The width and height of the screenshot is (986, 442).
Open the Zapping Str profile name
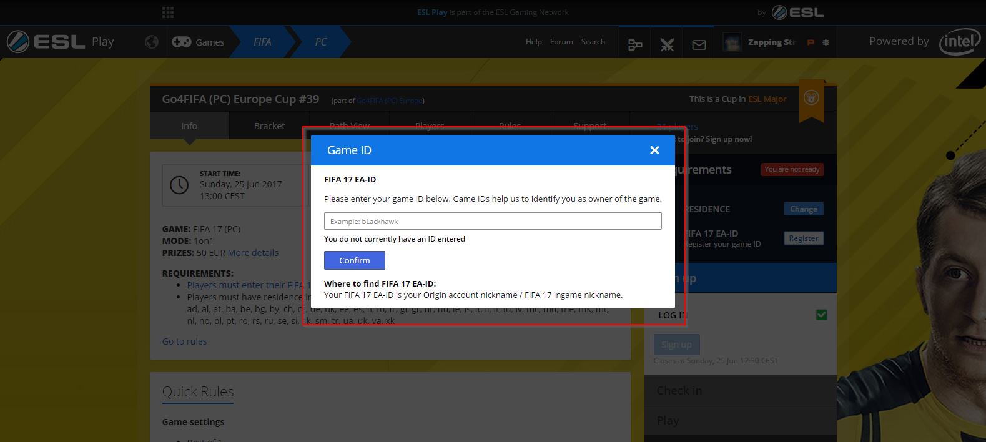click(772, 42)
